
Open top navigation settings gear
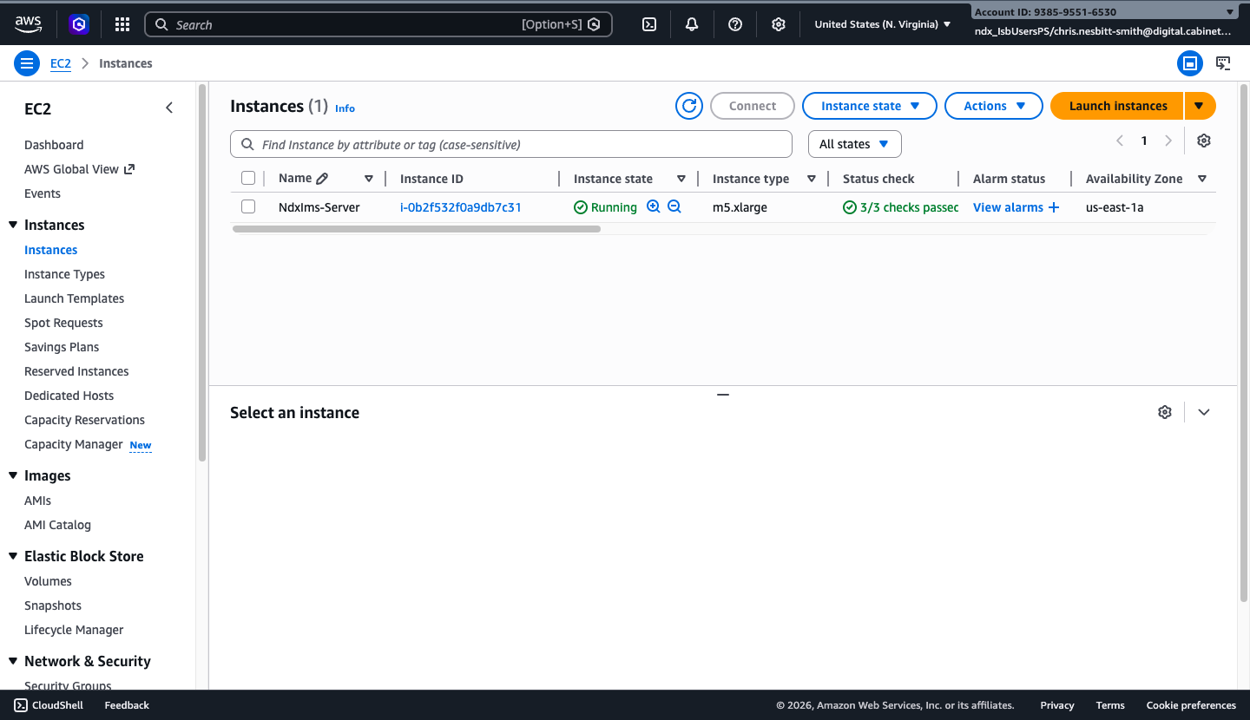(778, 23)
